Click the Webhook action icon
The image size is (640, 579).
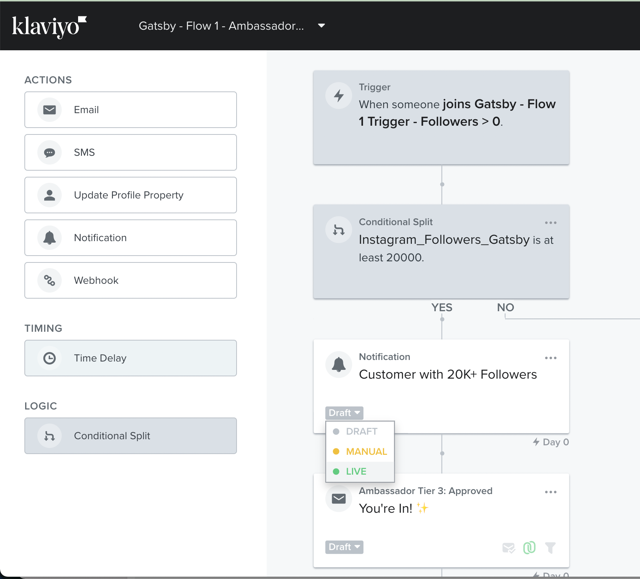(x=49, y=280)
